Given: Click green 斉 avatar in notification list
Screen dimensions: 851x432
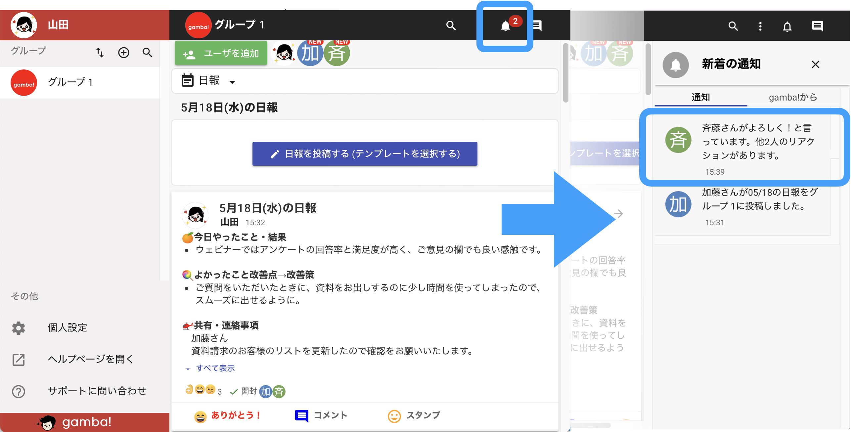Looking at the screenshot, I should point(678,140).
